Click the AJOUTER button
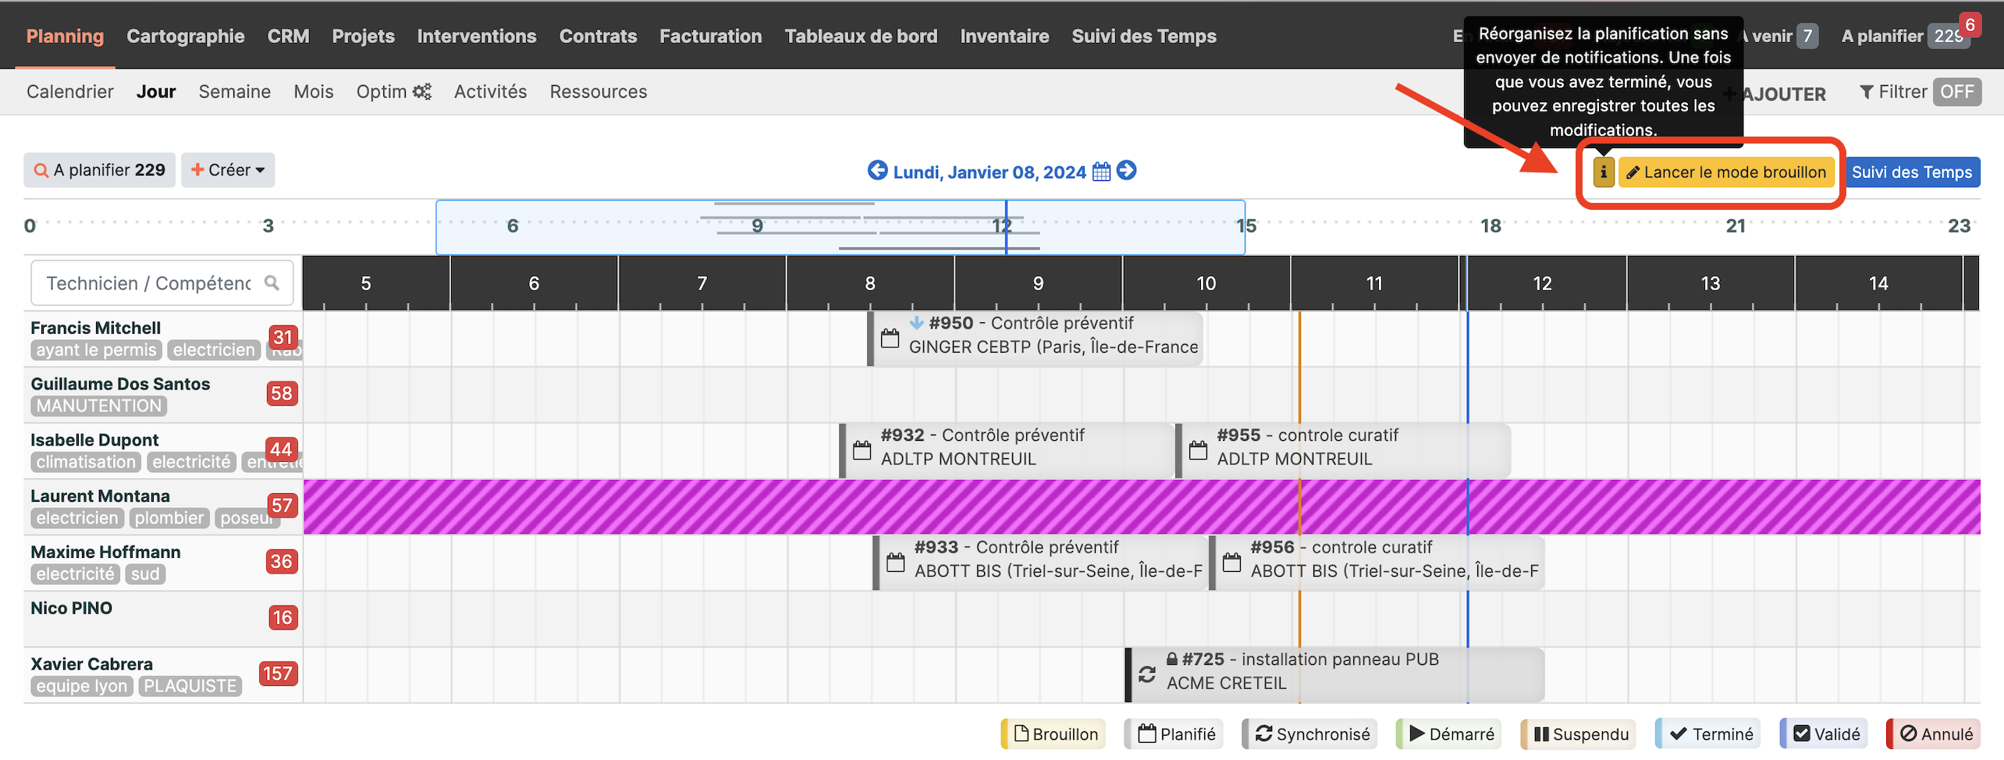 1776,94
